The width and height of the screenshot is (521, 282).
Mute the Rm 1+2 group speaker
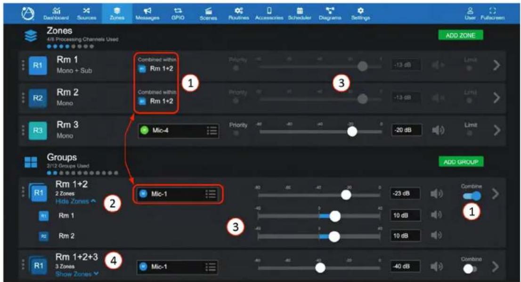(x=437, y=193)
